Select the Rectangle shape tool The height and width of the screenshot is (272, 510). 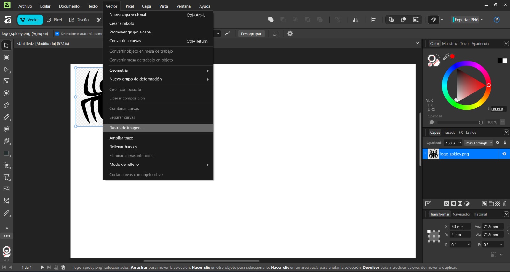click(x=6, y=153)
